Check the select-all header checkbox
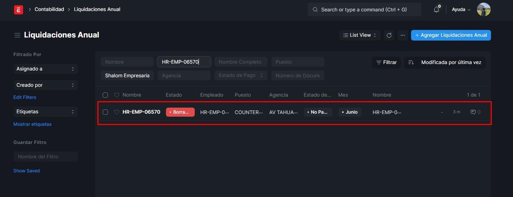This screenshot has height=197, width=513. [105, 95]
